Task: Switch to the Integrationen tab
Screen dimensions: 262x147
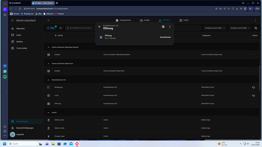Action: point(123,20)
